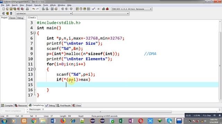This screenshot has height=124, width=222.
Task: Open the Find Results tab
Action: (x=64, y=105)
